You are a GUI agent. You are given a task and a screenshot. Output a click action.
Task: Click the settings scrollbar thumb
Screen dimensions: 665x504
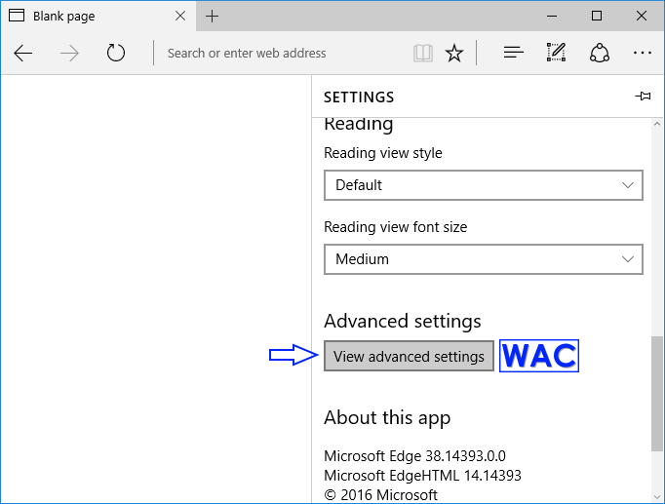click(x=657, y=394)
